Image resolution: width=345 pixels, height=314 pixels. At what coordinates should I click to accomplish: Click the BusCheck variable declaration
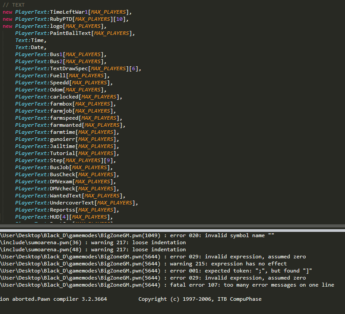click(67, 174)
